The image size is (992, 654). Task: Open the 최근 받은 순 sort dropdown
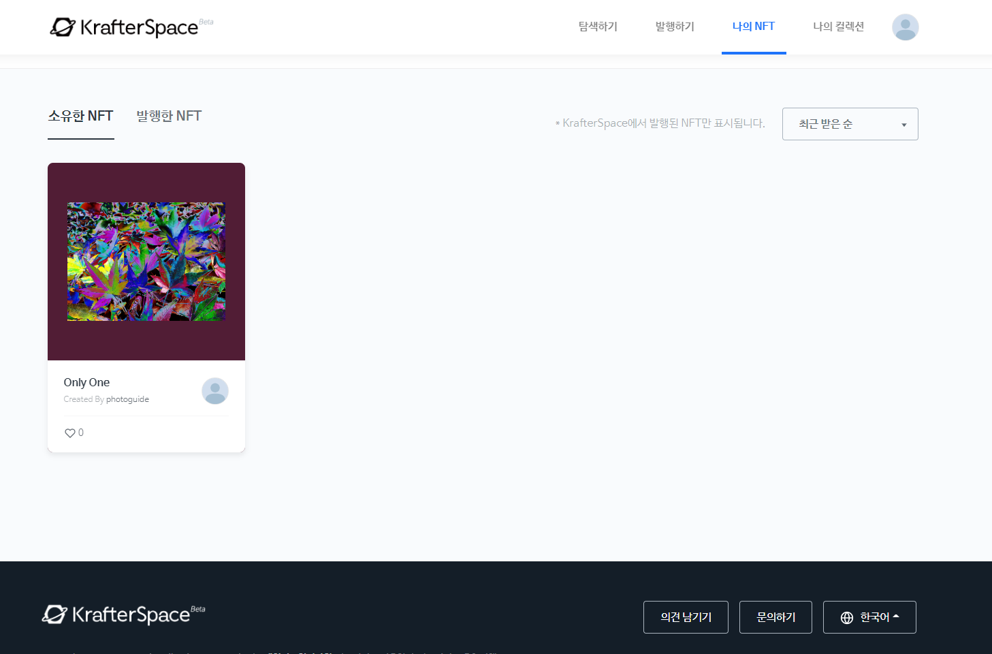(850, 124)
